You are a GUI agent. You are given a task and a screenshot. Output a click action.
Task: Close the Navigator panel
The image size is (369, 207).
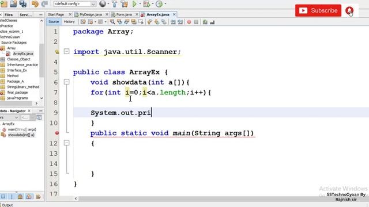click(x=29, y=111)
